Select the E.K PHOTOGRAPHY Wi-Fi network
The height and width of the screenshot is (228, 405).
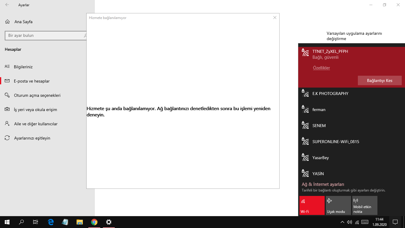pyautogui.click(x=351, y=94)
